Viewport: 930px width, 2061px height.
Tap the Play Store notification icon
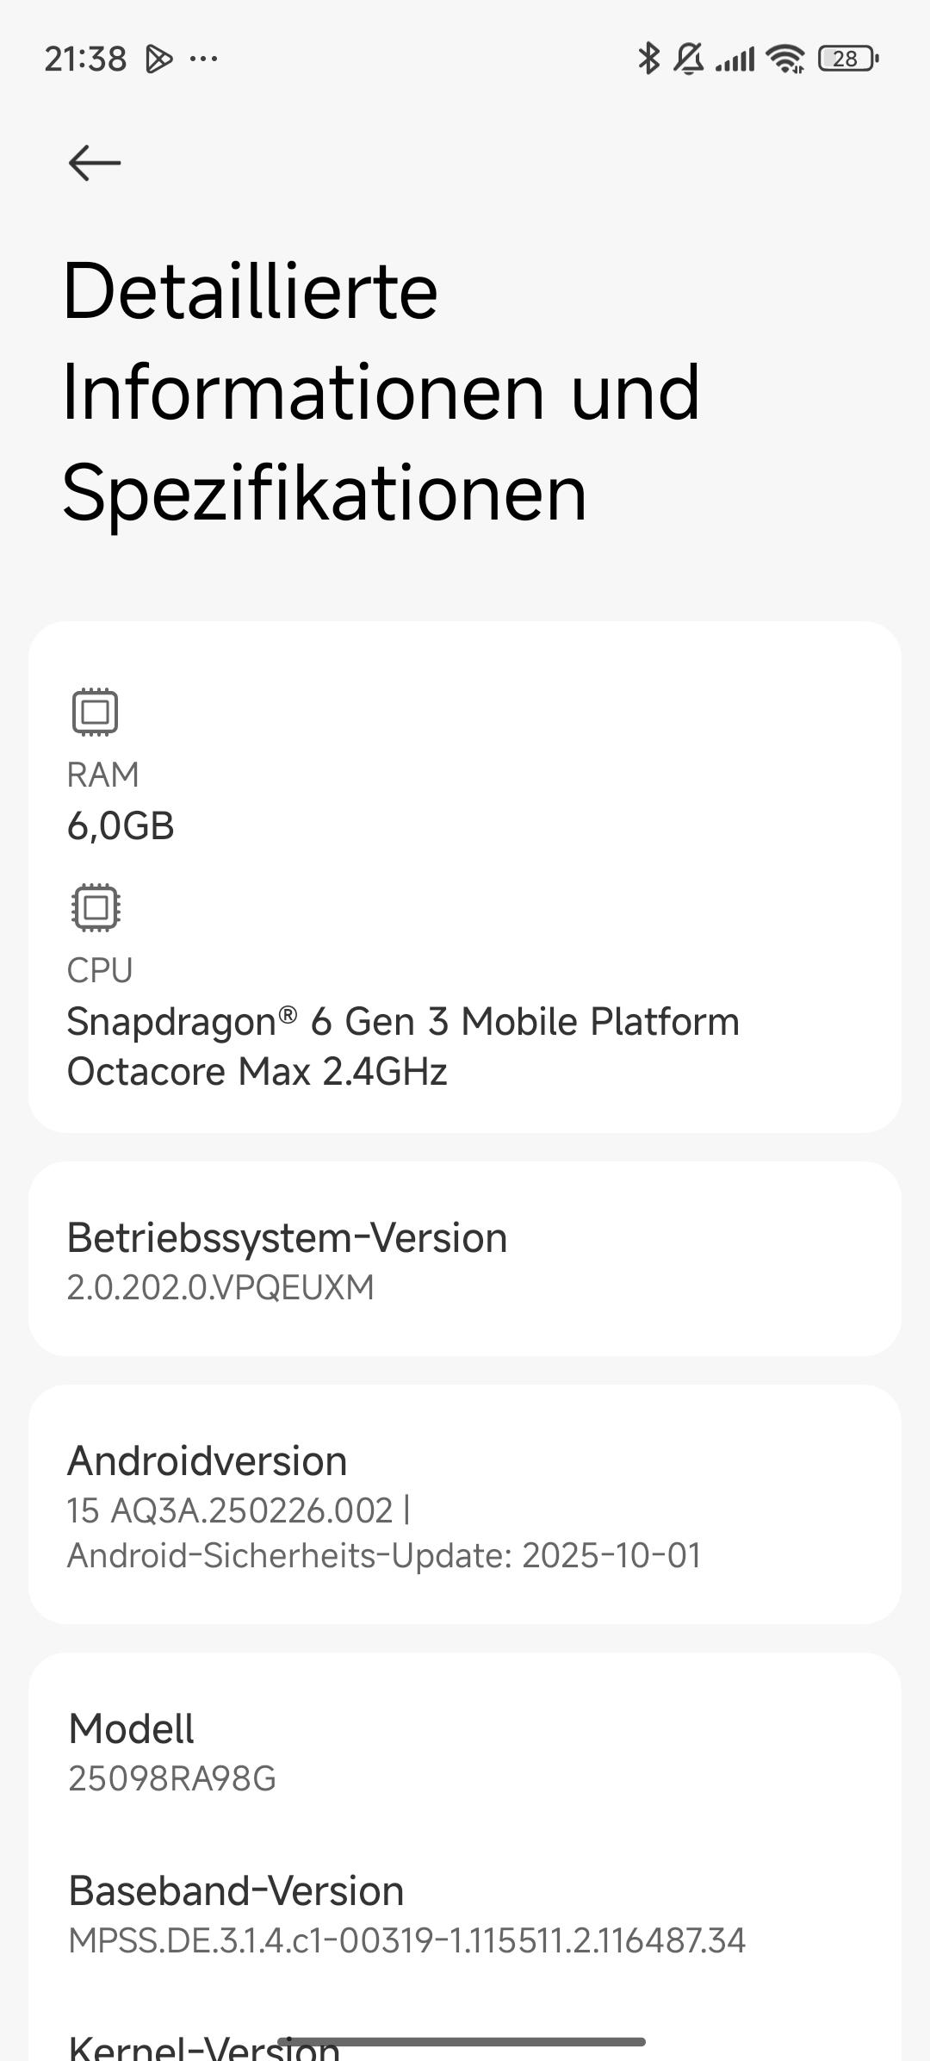coord(158,59)
